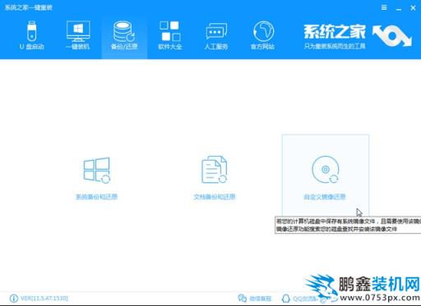Open 微信客服 WeChat support link
The height and width of the screenshot is (306, 421).
pos(255,299)
